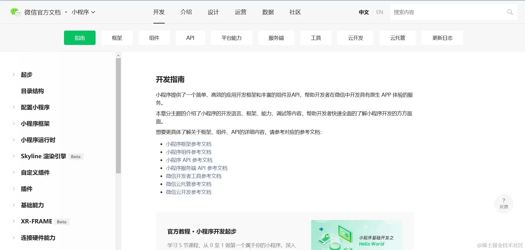The image size is (525, 250).
Task: Click the 微信官方文档 site title
Action: click(x=42, y=12)
